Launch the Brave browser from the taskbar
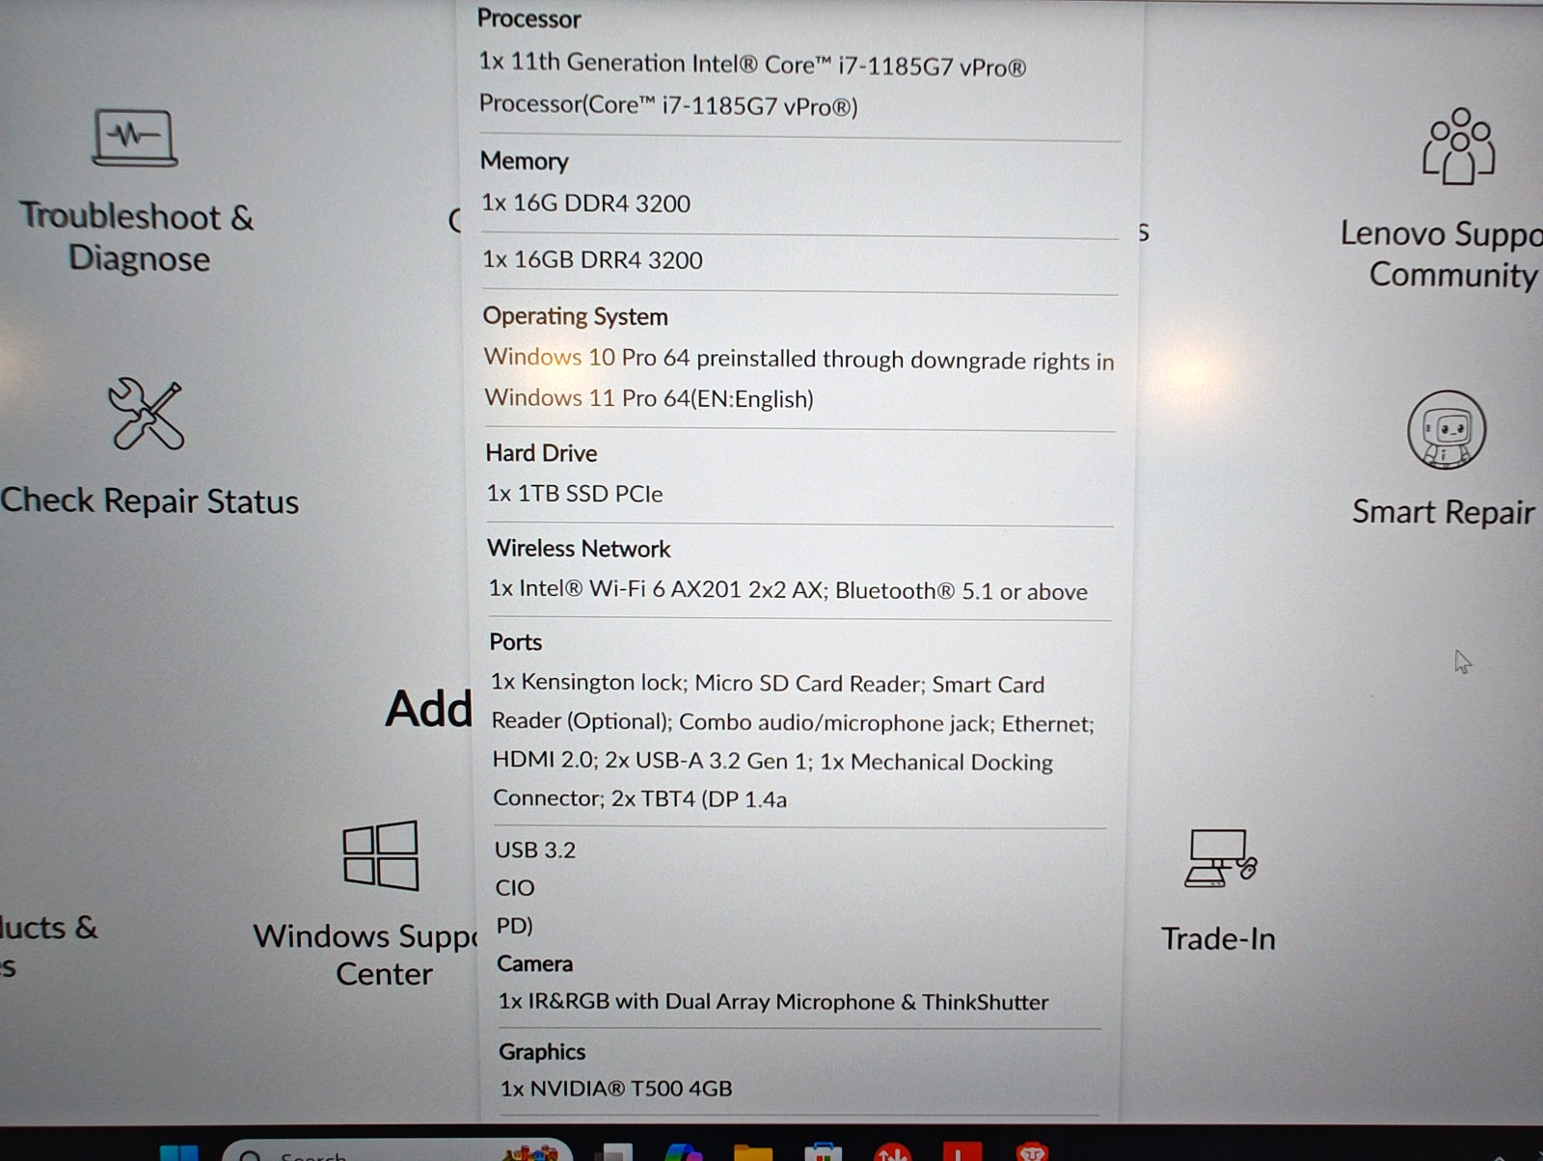The image size is (1543, 1161). point(1032,1153)
